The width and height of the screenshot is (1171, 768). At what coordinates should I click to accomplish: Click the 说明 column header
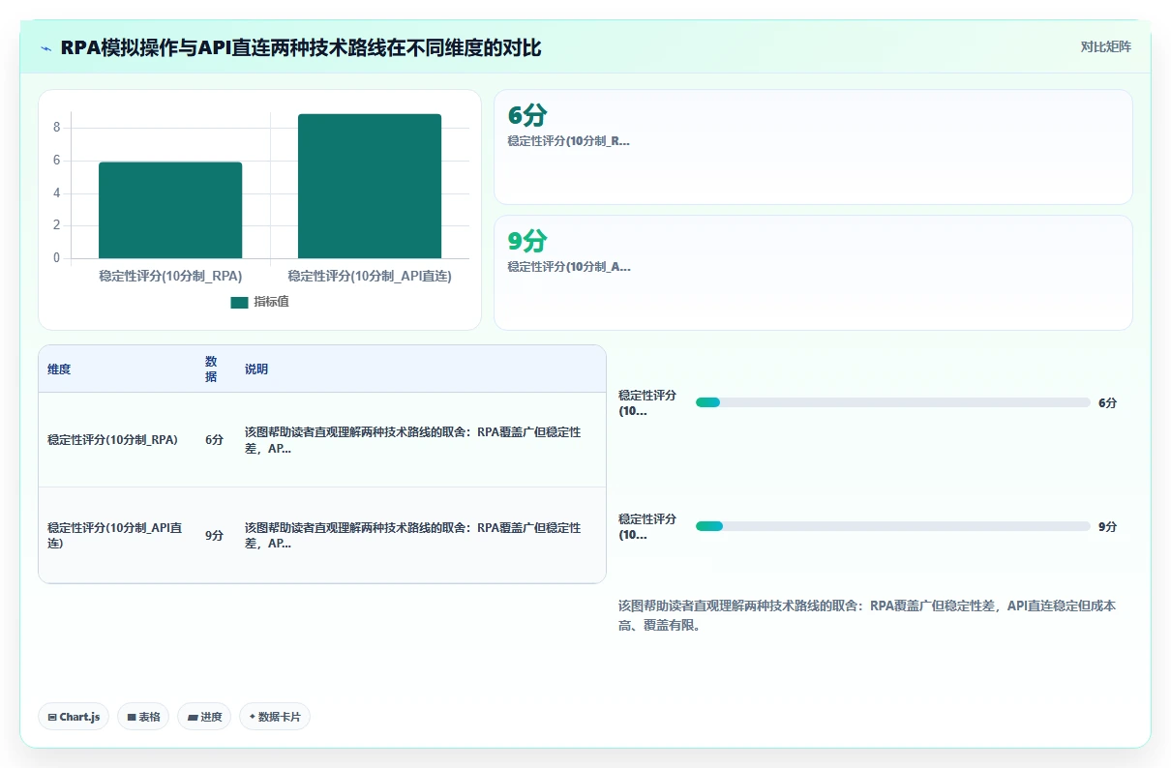(x=256, y=369)
